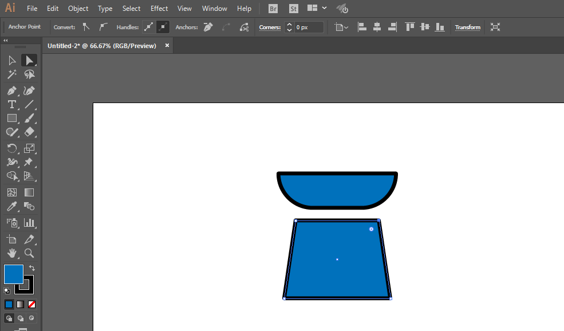Viewport: 564px width, 331px height.
Task: Enable Draw Inside mode
Action: pyautogui.click(x=31, y=318)
